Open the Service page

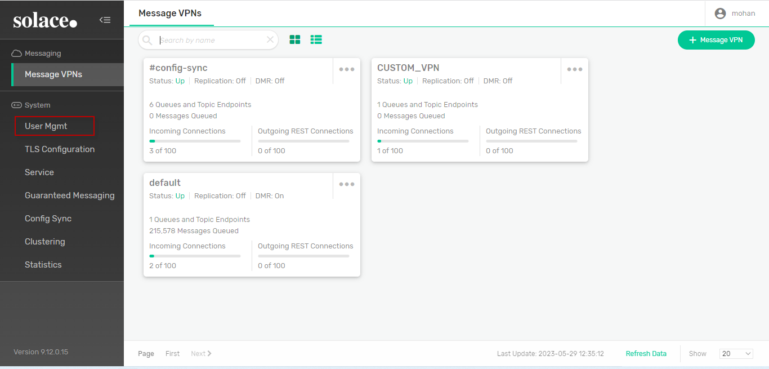click(39, 172)
